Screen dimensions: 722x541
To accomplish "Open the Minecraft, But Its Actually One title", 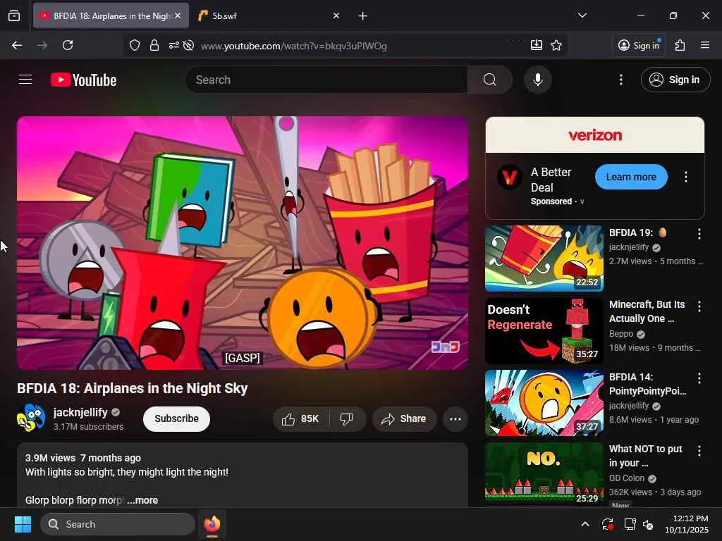I will (647, 311).
